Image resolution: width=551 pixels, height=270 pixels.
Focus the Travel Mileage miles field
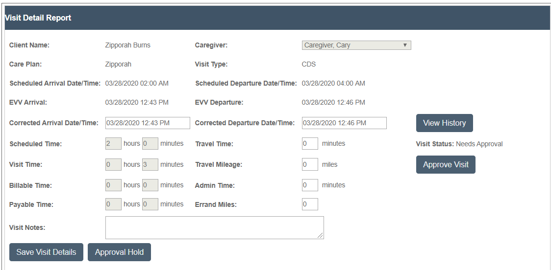point(310,164)
